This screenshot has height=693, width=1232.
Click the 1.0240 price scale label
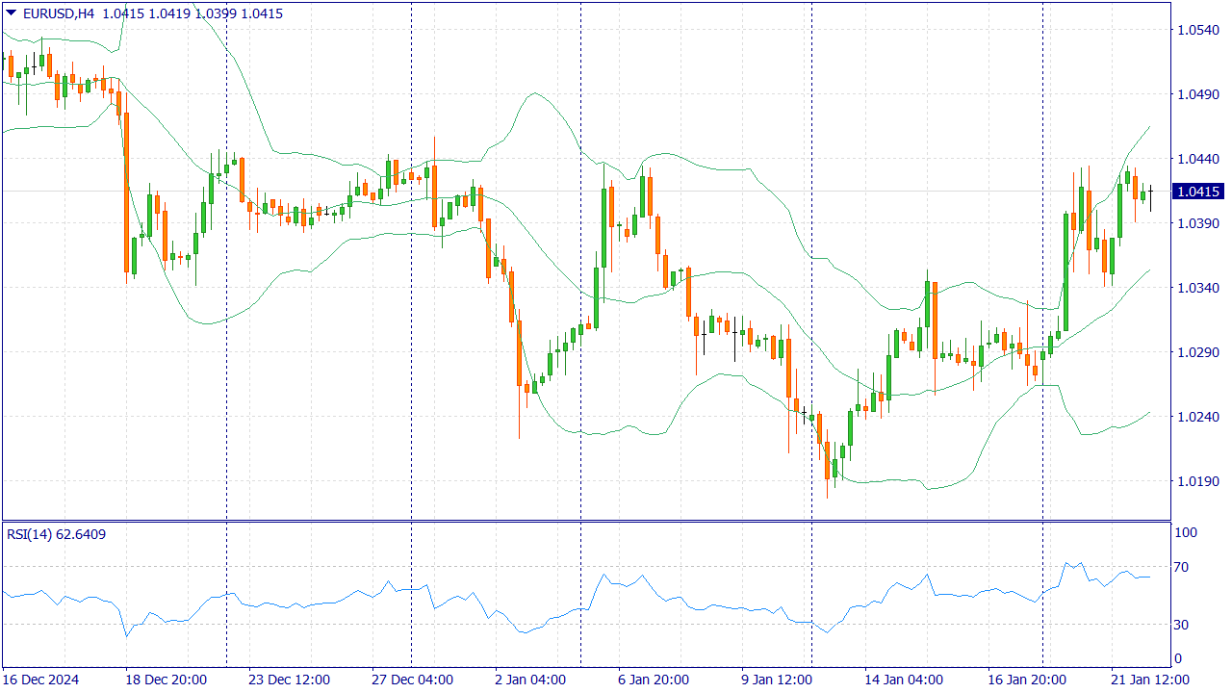pyautogui.click(x=1198, y=417)
